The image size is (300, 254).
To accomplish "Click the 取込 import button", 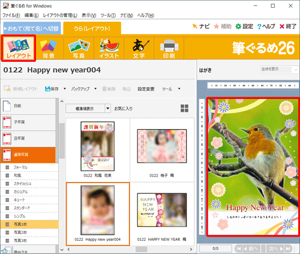I will [127, 89].
